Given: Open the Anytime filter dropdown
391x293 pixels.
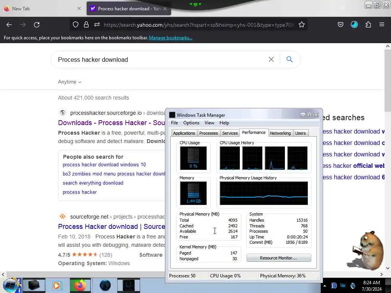Looking at the screenshot, I should tap(69, 82).
